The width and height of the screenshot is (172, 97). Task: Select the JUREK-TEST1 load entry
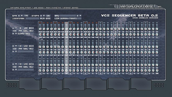[71, 18]
